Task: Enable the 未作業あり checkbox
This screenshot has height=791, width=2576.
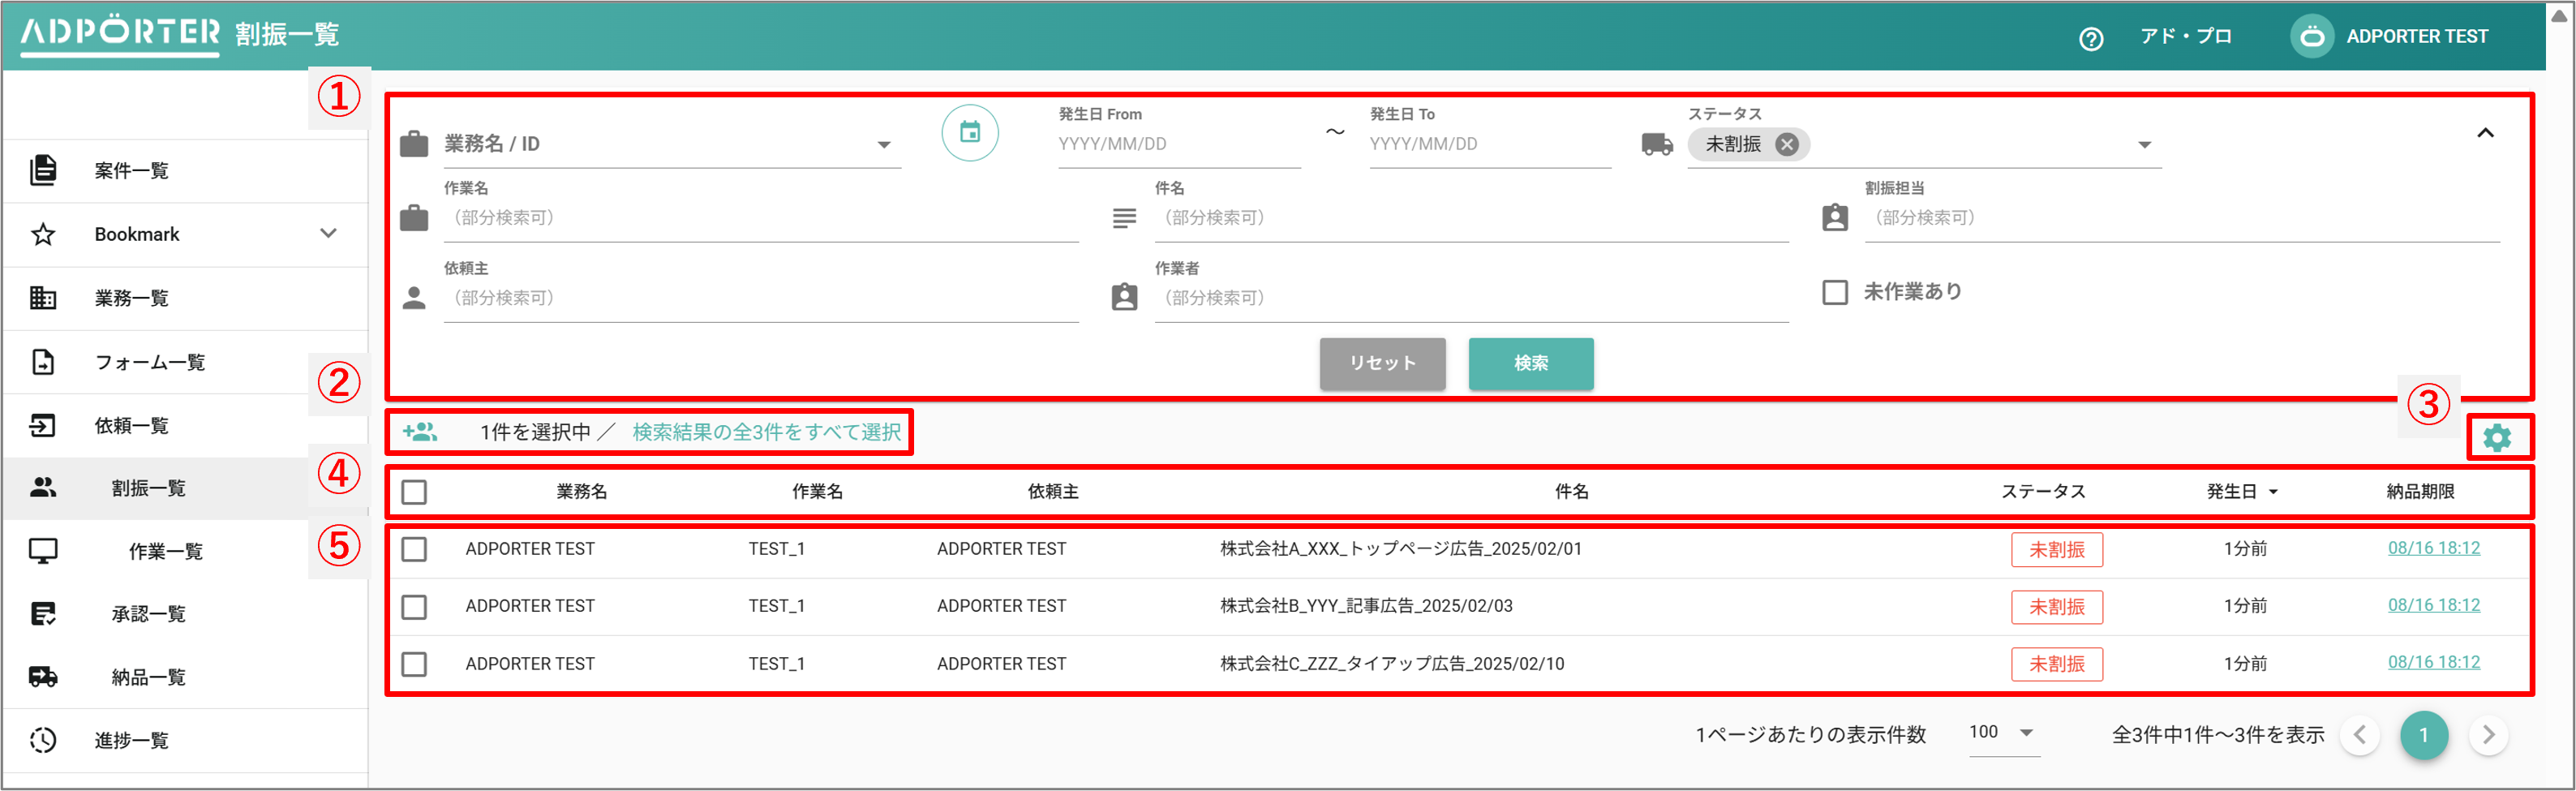Action: [x=1835, y=292]
